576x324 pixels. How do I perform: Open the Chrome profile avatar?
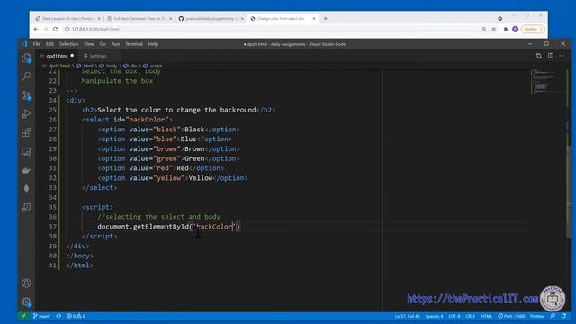pyautogui.click(x=516, y=29)
